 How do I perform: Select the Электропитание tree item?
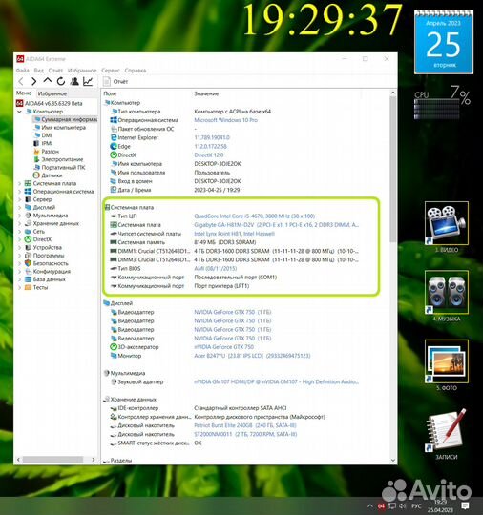[x=58, y=159]
